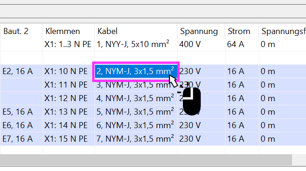
Task: Select cable 1, NYY-J, 5x10 mm² cell
Action: click(136, 45)
